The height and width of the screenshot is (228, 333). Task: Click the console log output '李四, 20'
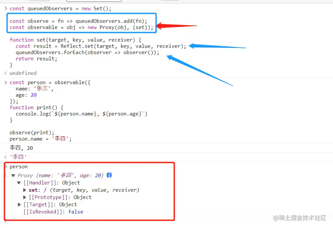click(21, 148)
